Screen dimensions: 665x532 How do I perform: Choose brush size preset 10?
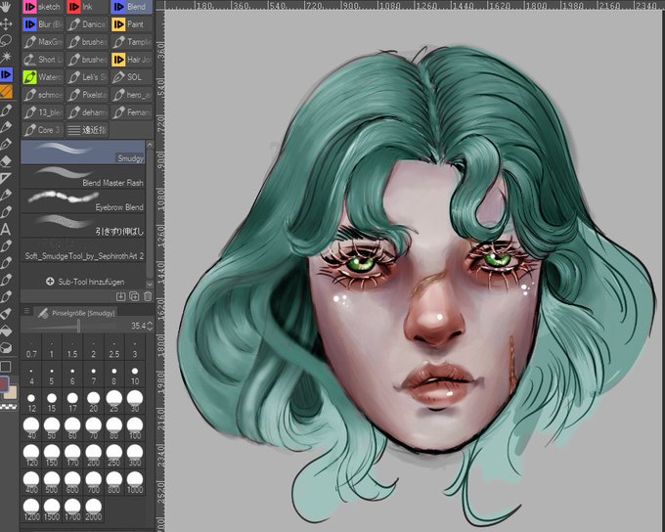(135, 375)
